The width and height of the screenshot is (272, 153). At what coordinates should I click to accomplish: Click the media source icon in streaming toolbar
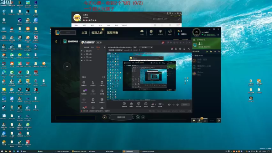click(146, 104)
